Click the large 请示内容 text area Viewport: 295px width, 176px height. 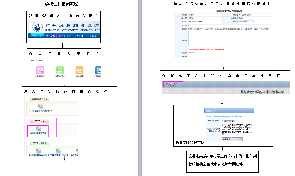coord(230,39)
